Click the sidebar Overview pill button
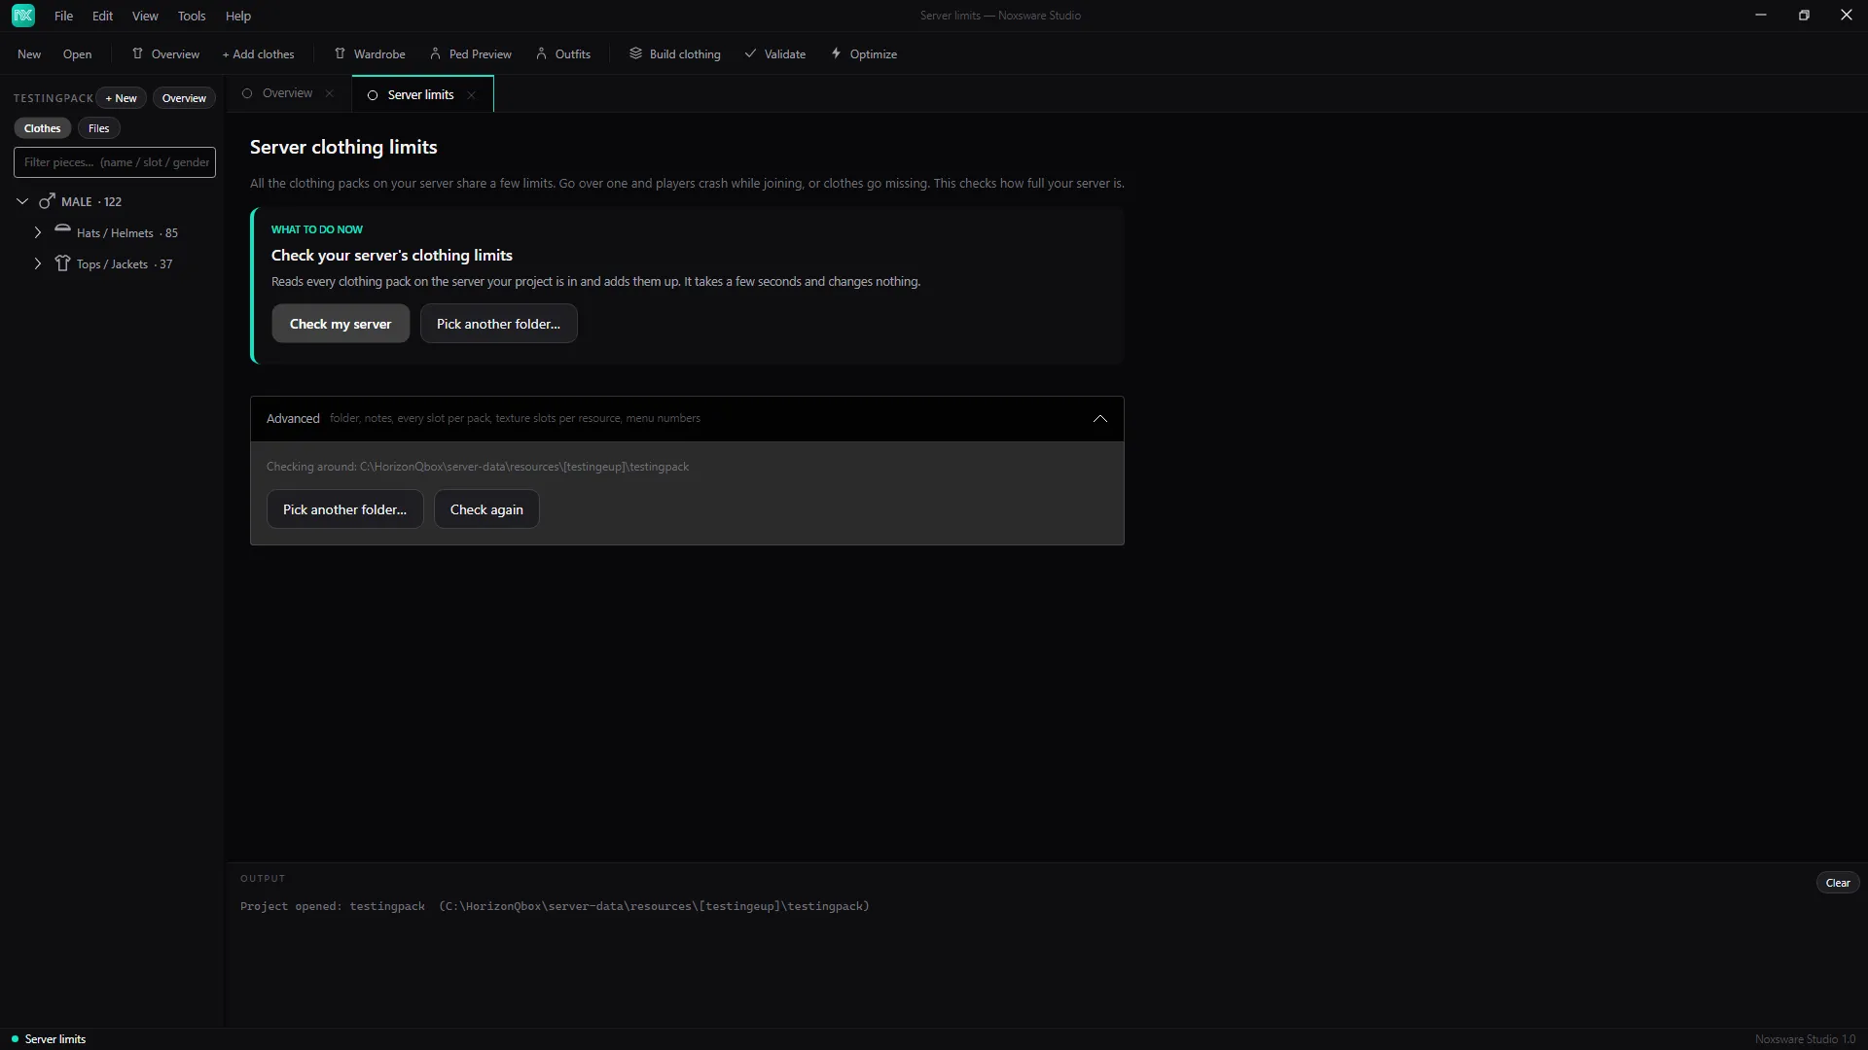The width and height of the screenshot is (1868, 1050). [184, 98]
